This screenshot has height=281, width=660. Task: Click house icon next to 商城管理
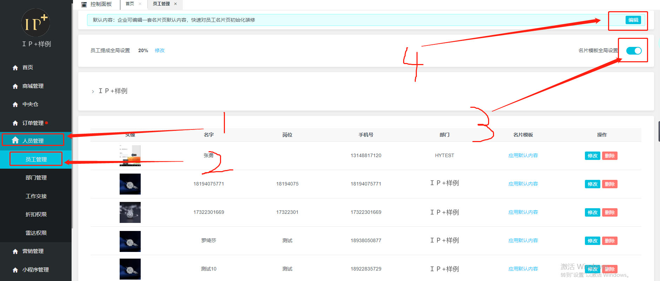pos(15,86)
